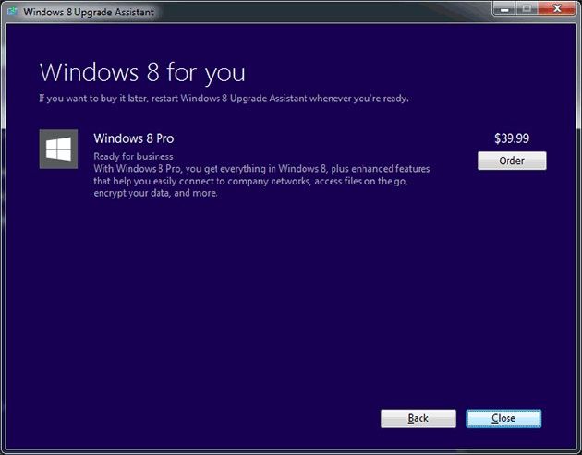The width and height of the screenshot is (582, 455).
Task: Click the "encrypt your data, and more" line
Action: coord(155,193)
